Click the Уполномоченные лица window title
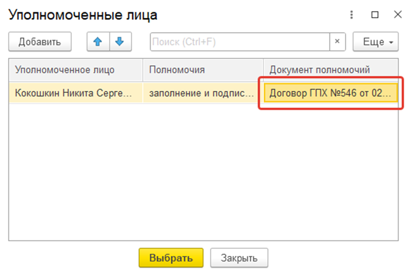413x275 pixels. (83, 15)
